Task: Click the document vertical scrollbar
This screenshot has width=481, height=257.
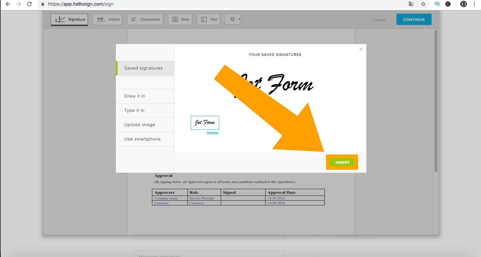Action: 436,101
